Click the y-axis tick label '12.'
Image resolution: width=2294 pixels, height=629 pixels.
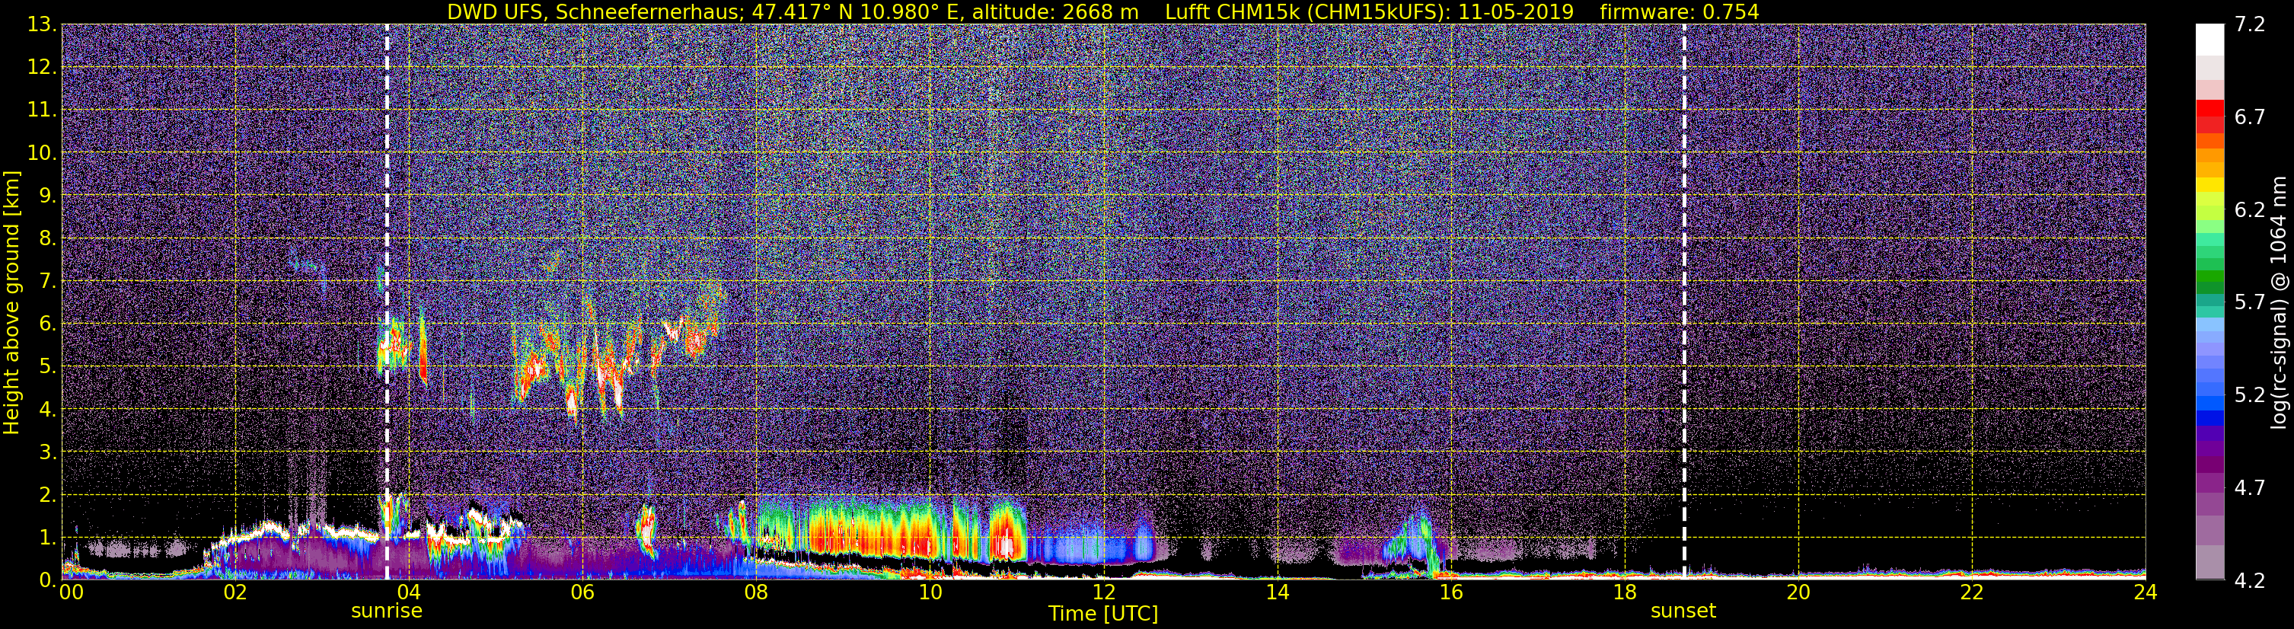coord(42,68)
